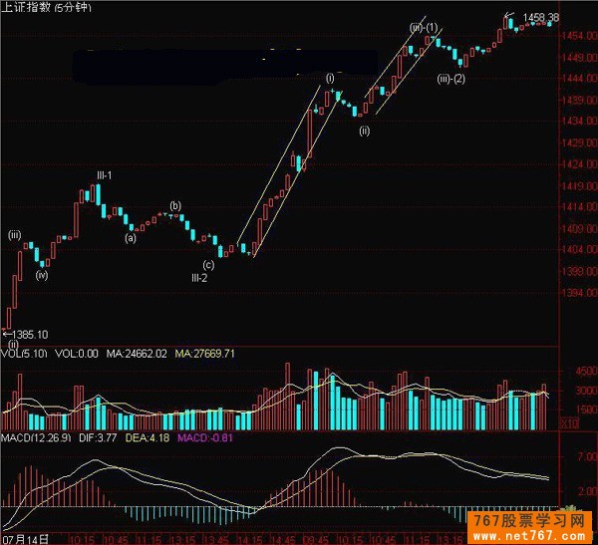Click the MACD:-0.81 value

pyautogui.click(x=205, y=437)
